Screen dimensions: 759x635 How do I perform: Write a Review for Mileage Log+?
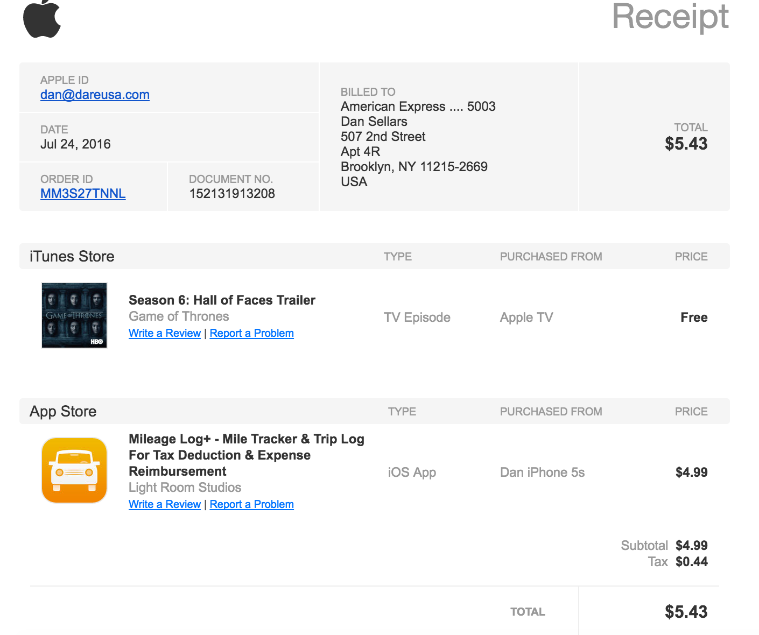coord(165,504)
